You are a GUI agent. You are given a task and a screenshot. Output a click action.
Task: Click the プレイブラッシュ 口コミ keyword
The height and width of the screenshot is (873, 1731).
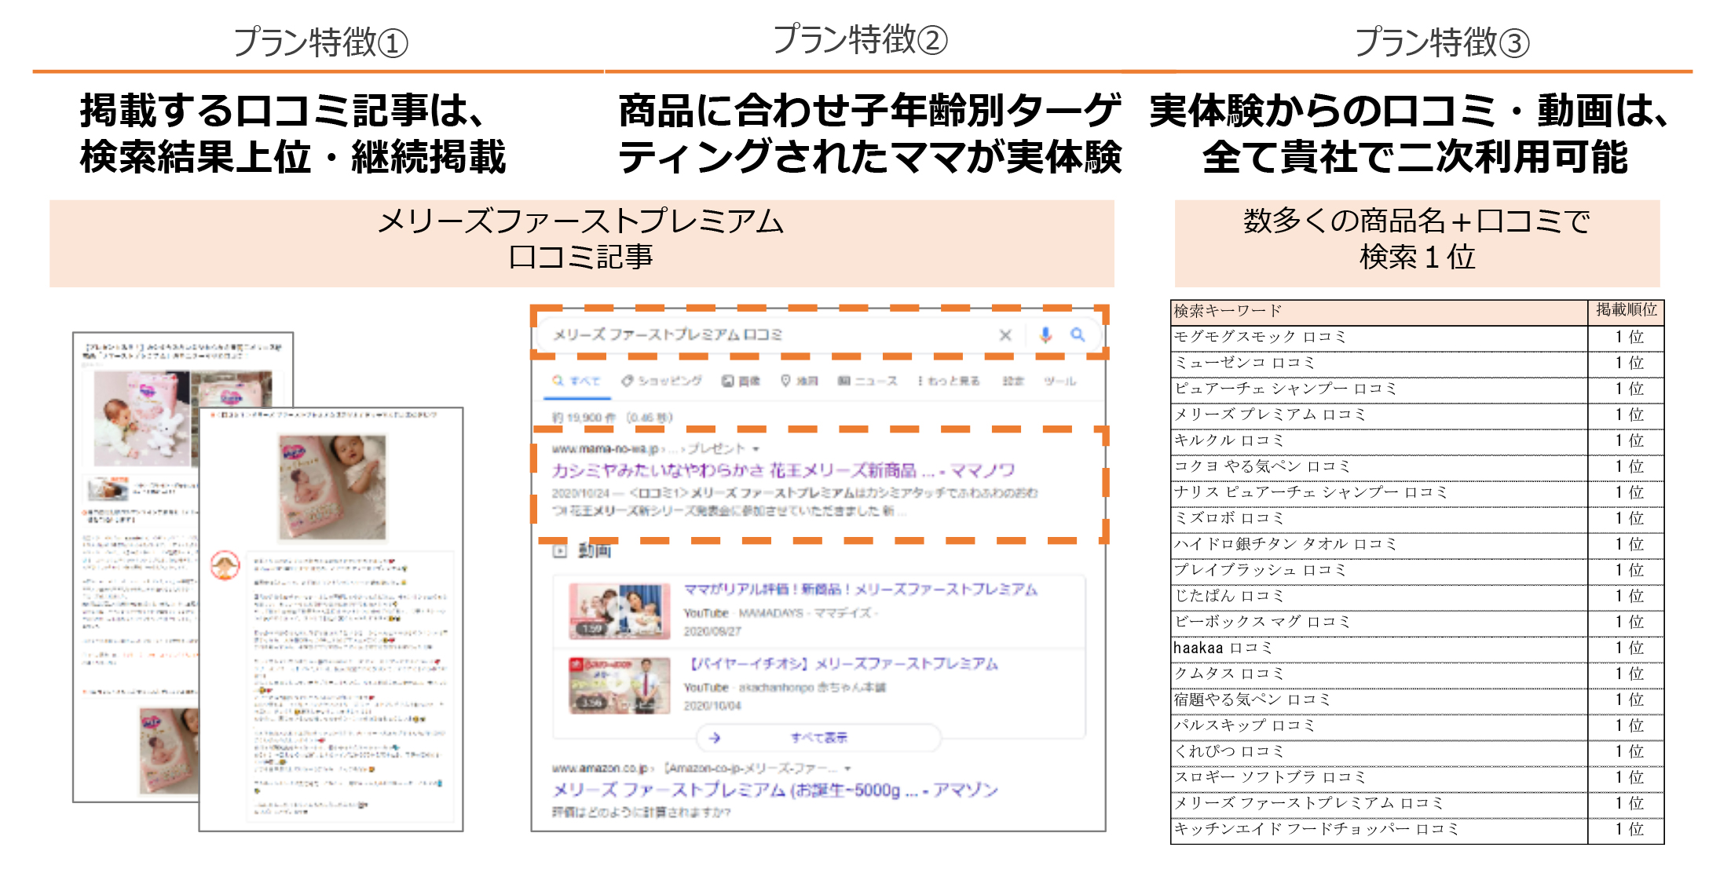pos(1260,571)
